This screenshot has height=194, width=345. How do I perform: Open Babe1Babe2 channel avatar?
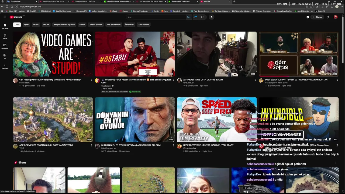pyautogui.click(x=15, y=81)
